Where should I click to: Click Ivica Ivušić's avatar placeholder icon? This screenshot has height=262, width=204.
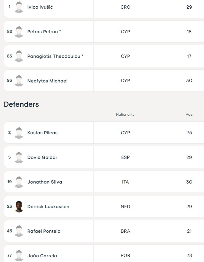[19, 7]
